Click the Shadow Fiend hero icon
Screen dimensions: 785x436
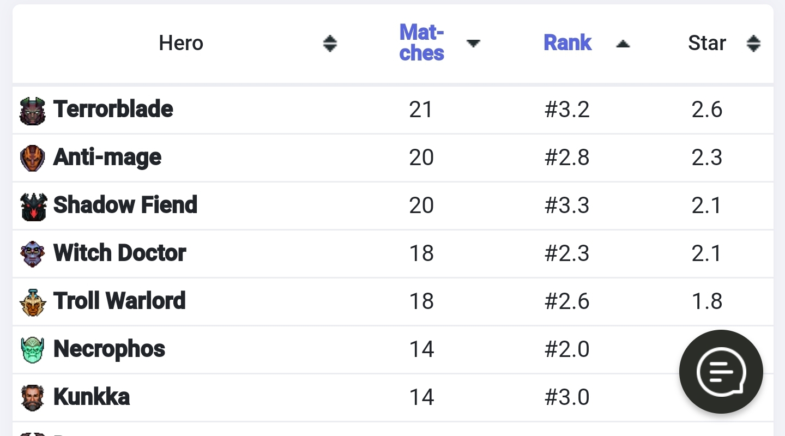33,206
